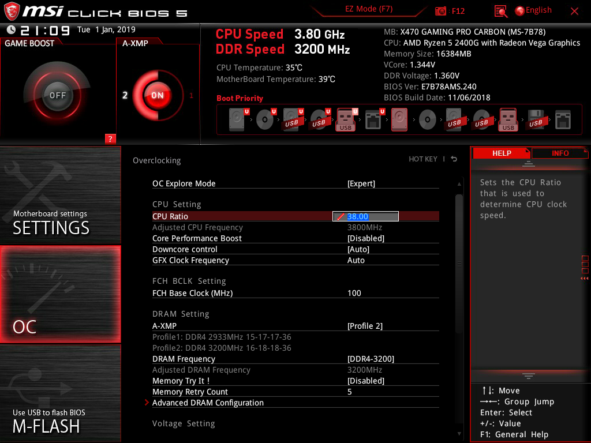Click the F12 screenshot label

tap(458, 11)
